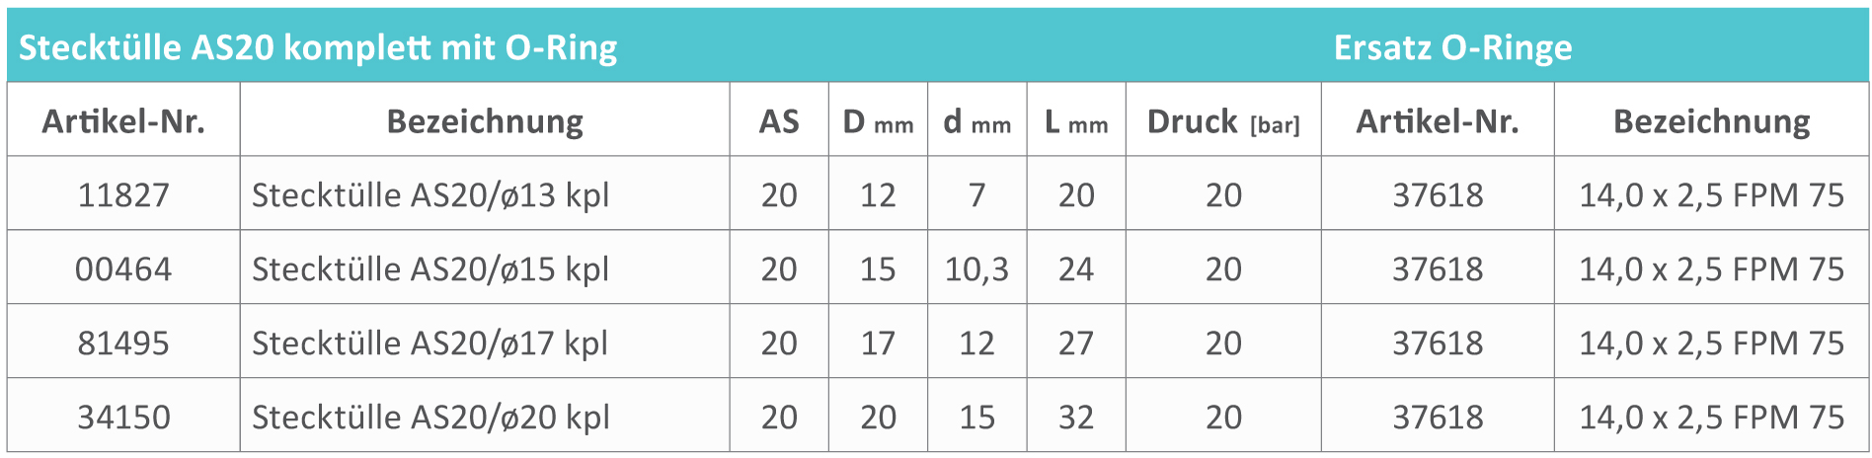
Task: Select the L value 32 cell
Action: coord(1075,417)
